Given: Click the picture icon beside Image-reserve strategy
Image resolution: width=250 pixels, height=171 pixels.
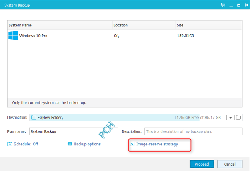Looking at the screenshot, I should click(x=132, y=144).
